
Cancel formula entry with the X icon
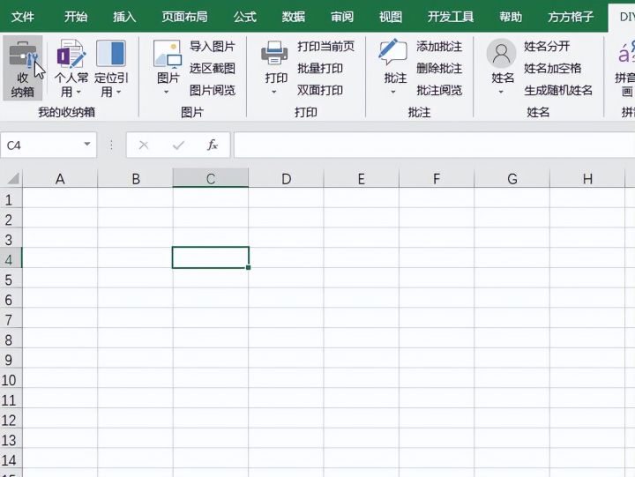[x=144, y=145]
